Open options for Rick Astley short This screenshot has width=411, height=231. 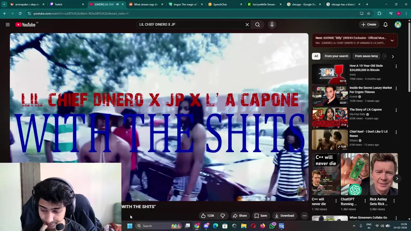coord(394,201)
